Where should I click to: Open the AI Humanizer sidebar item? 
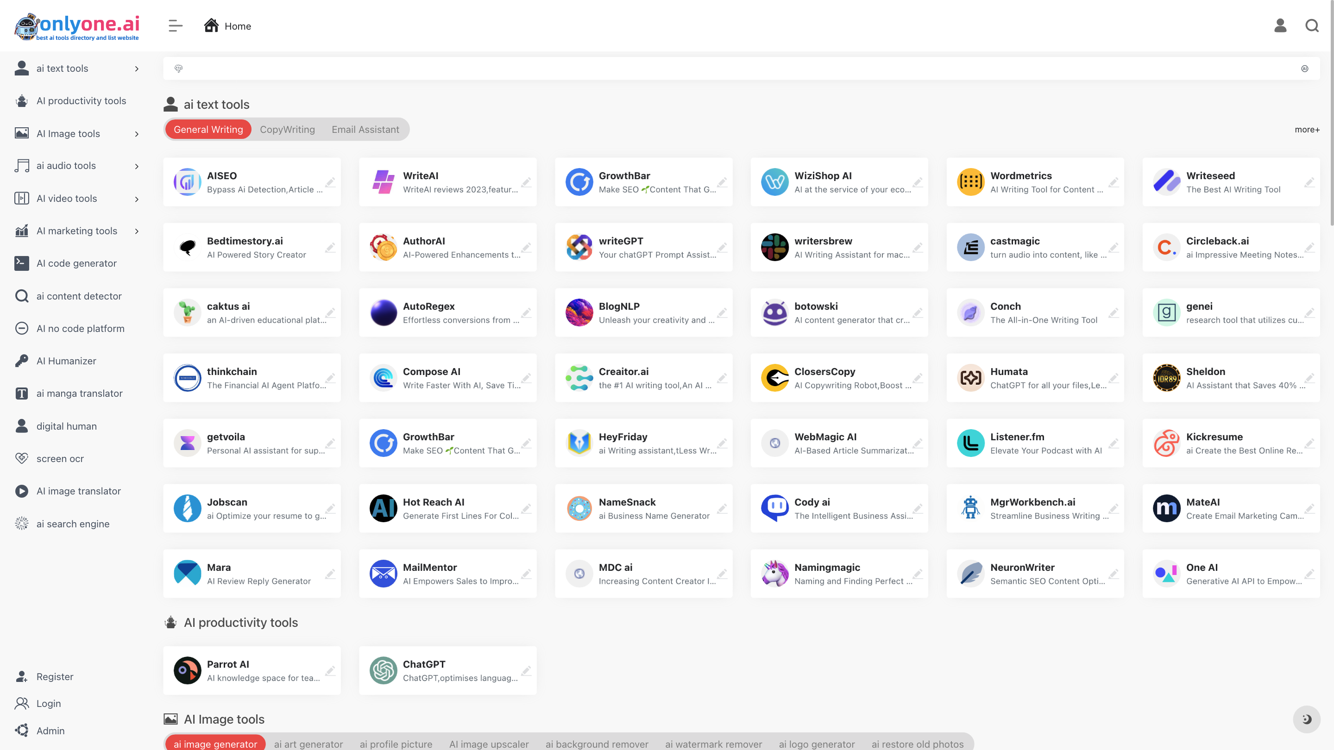click(x=66, y=361)
